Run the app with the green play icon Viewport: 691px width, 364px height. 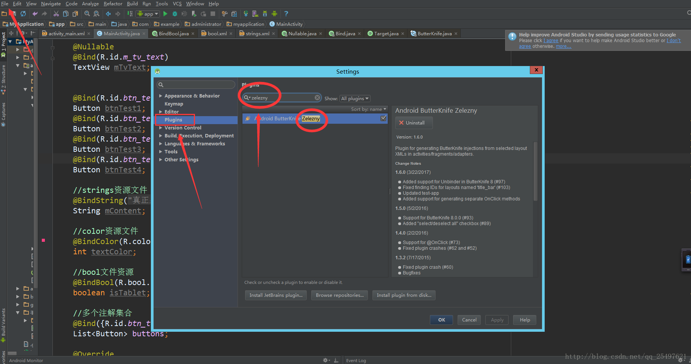pos(165,14)
